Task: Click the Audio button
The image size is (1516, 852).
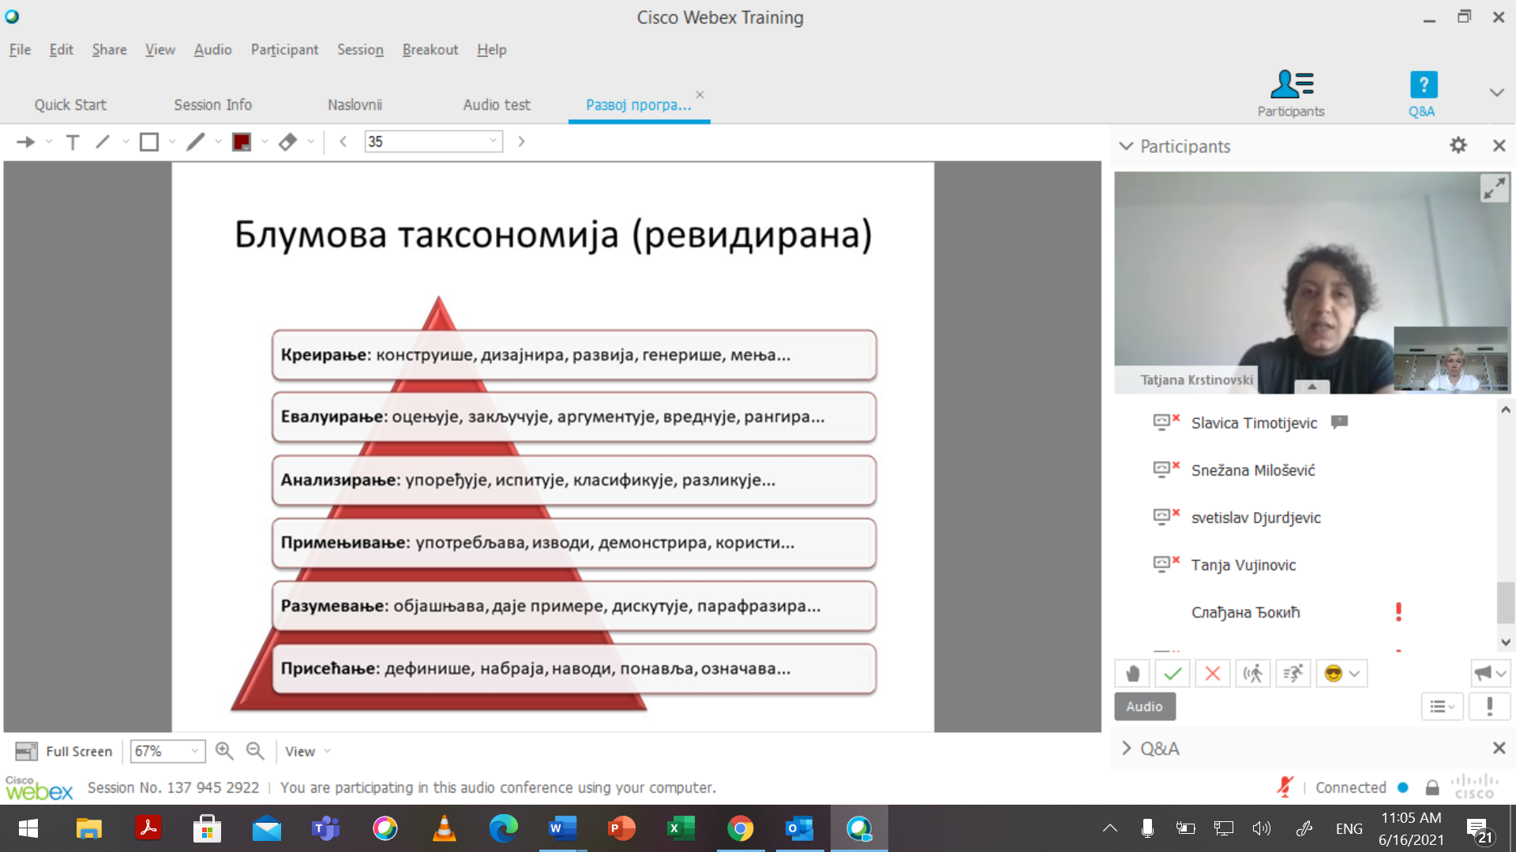Action: click(x=1144, y=706)
